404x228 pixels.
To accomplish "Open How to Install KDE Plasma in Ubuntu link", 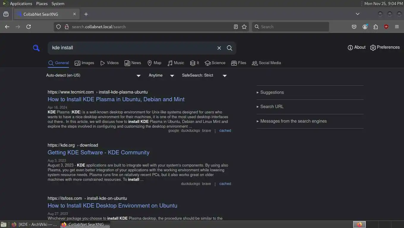I will coord(116,99).
